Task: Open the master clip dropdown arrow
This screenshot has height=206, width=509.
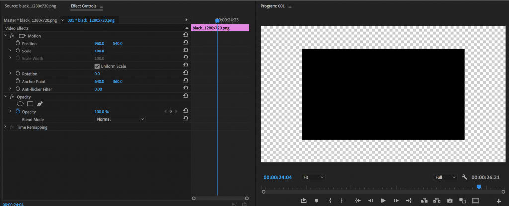Action: [63, 20]
